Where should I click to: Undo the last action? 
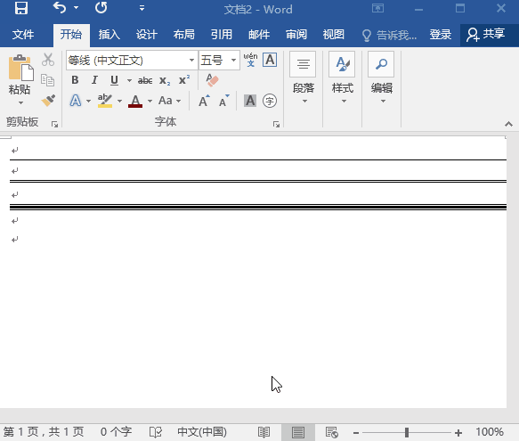click(60, 8)
